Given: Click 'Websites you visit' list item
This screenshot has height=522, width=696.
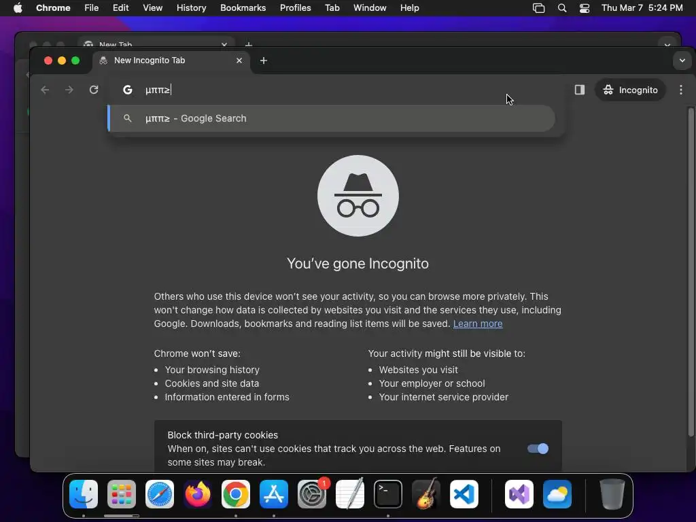Looking at the screenshot, I should [x=418, y=370].
